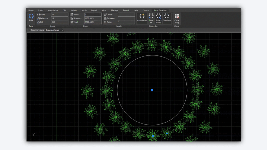Click the Levels Total input field

(126, 22)
